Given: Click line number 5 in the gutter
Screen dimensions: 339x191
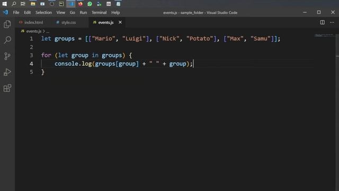Looking at the screenshot, I should coord(32,72).
